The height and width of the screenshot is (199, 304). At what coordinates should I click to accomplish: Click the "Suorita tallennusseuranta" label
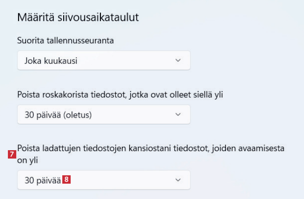coord(66,40)
